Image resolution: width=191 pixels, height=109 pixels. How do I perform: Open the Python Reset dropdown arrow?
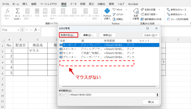point(126,9)
